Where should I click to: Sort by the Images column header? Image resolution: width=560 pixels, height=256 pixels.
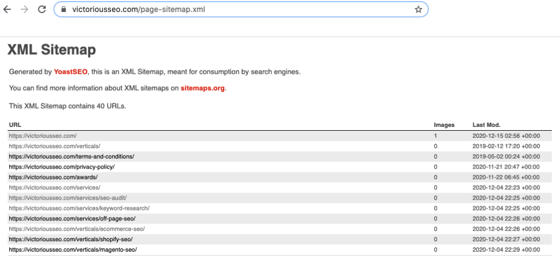444,125
